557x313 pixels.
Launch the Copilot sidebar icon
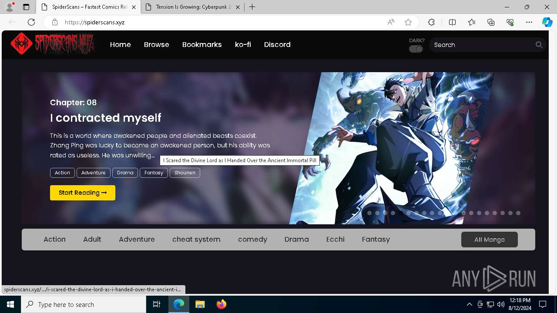[x=547, y=22]
